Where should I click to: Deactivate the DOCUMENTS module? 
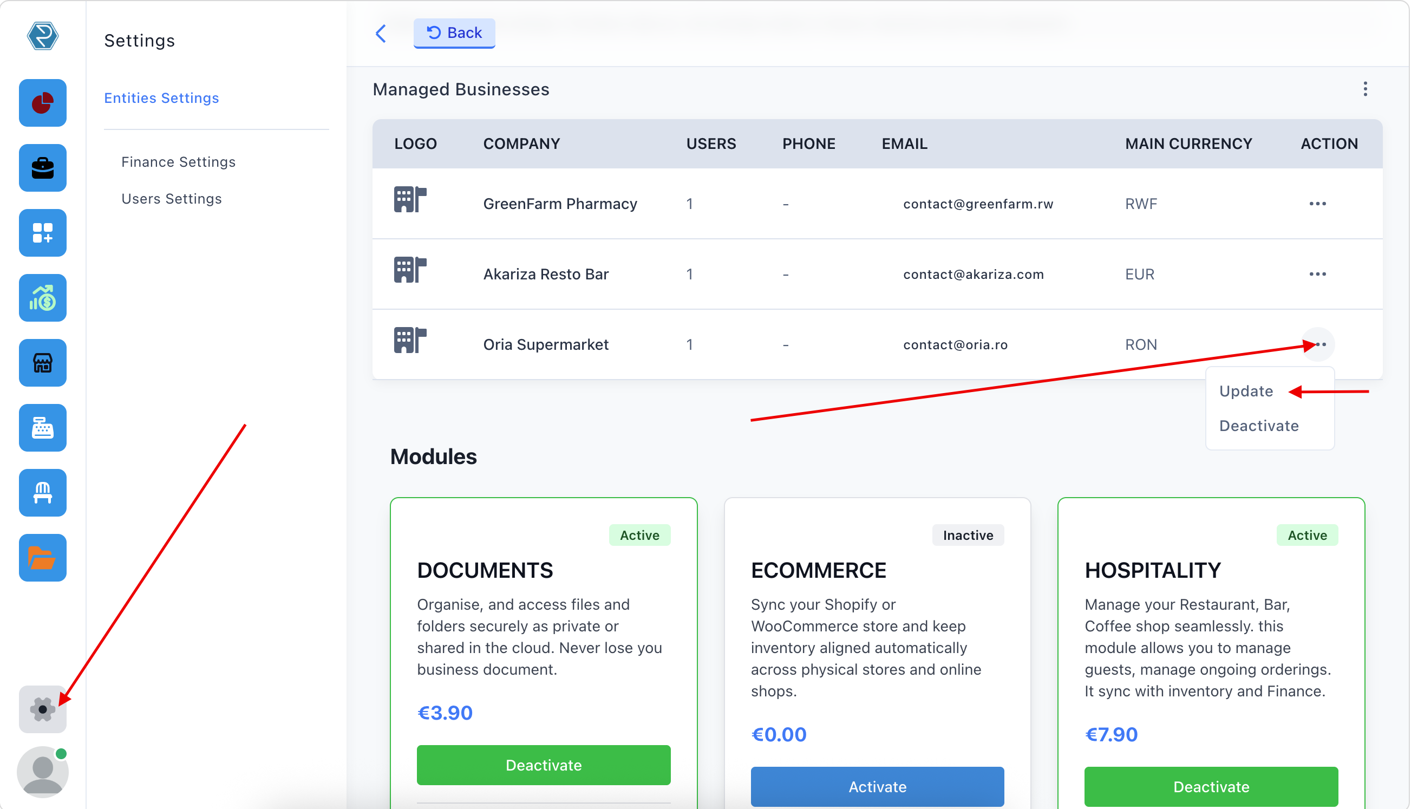click(543, 765)
